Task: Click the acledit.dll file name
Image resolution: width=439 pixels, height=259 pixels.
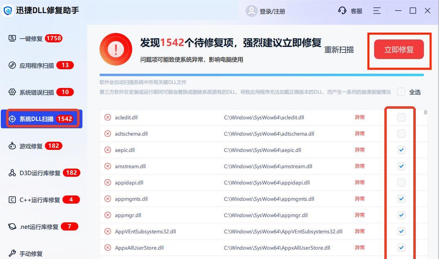Action: point(126,118)
